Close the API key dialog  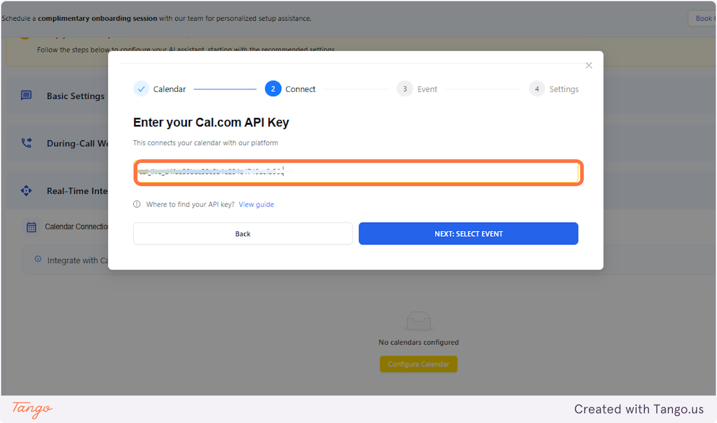pos(589,65)
